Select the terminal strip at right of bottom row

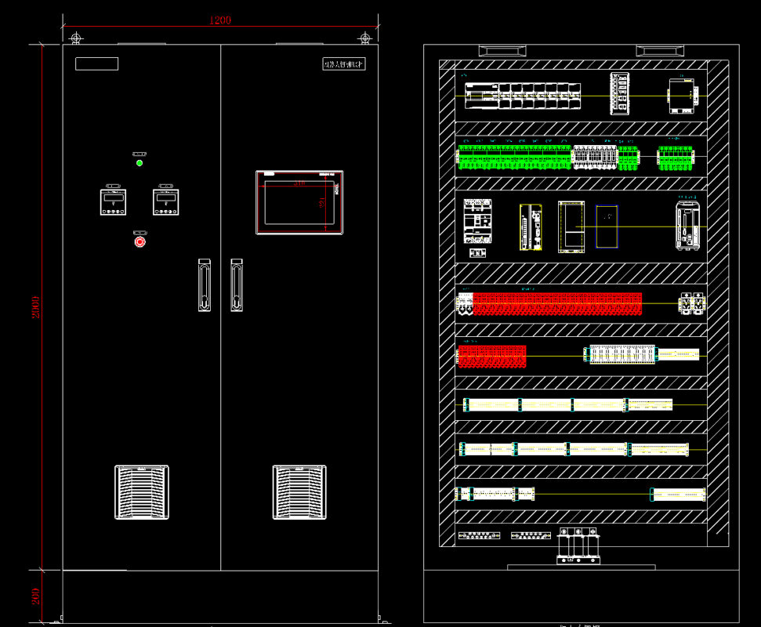[678, 495]
